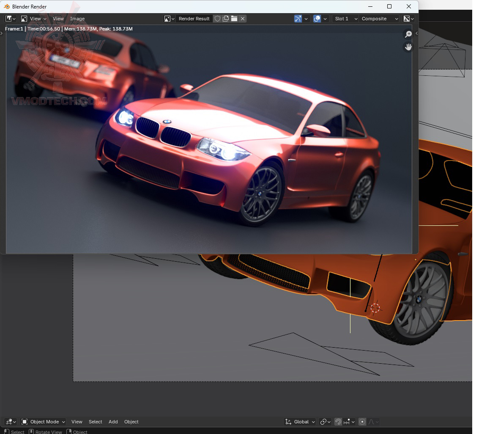Toggle proportional editing button
The image size is (487, 434).
point(362,422)
